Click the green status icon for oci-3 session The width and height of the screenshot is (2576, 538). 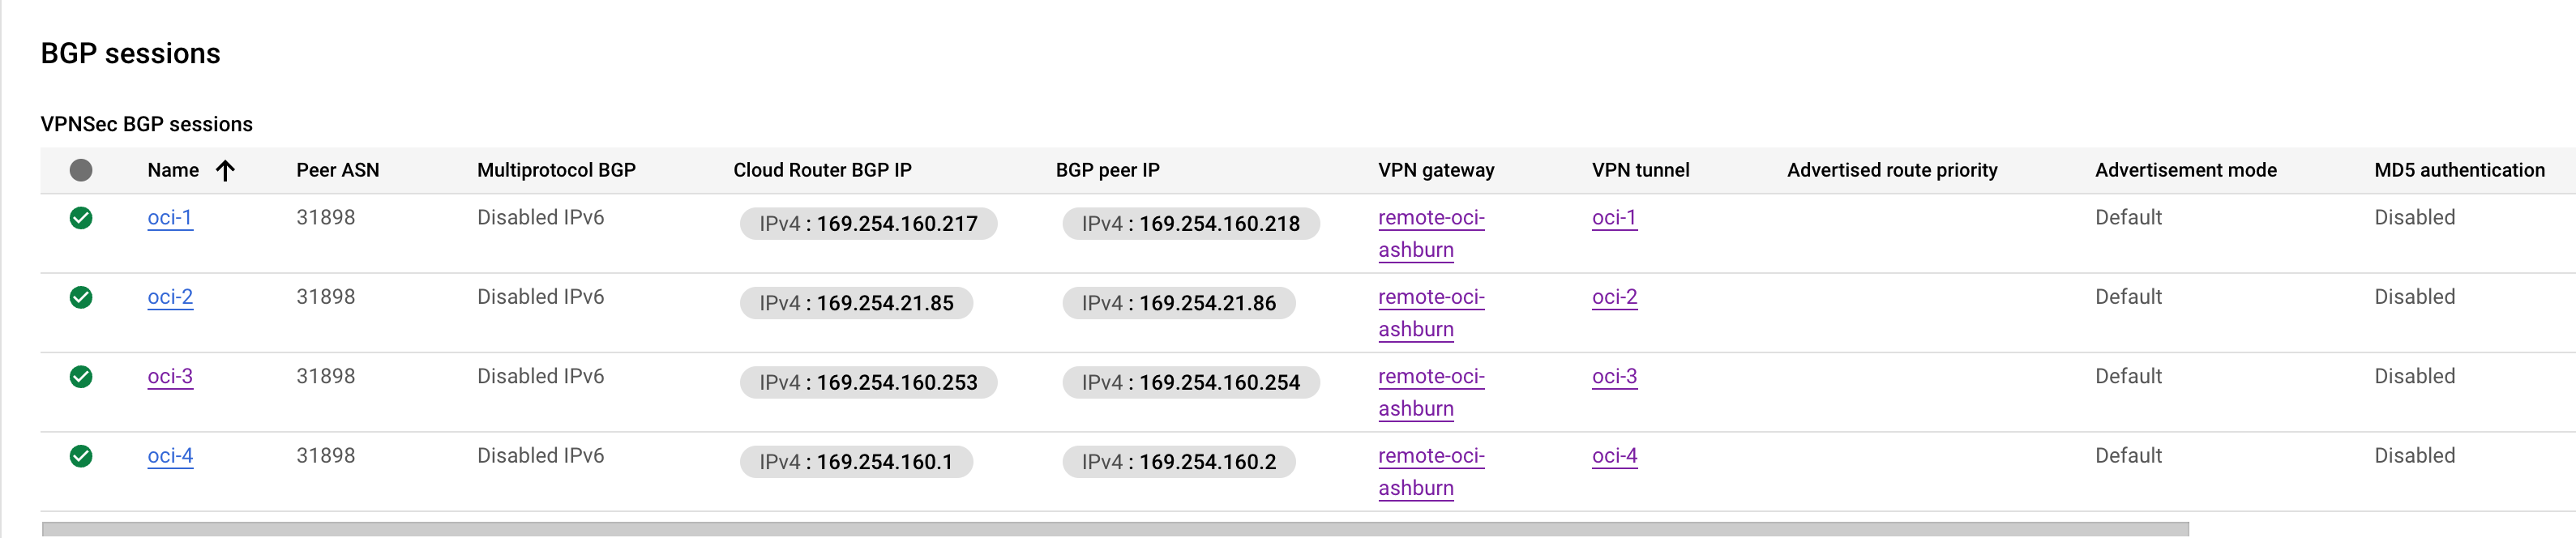[x=82, y=375]
